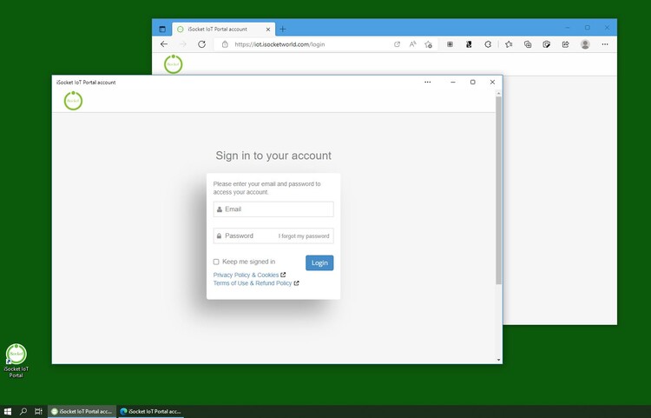Open I forgot my password link
Screen dimensions: 651x418
click(304, 236)
